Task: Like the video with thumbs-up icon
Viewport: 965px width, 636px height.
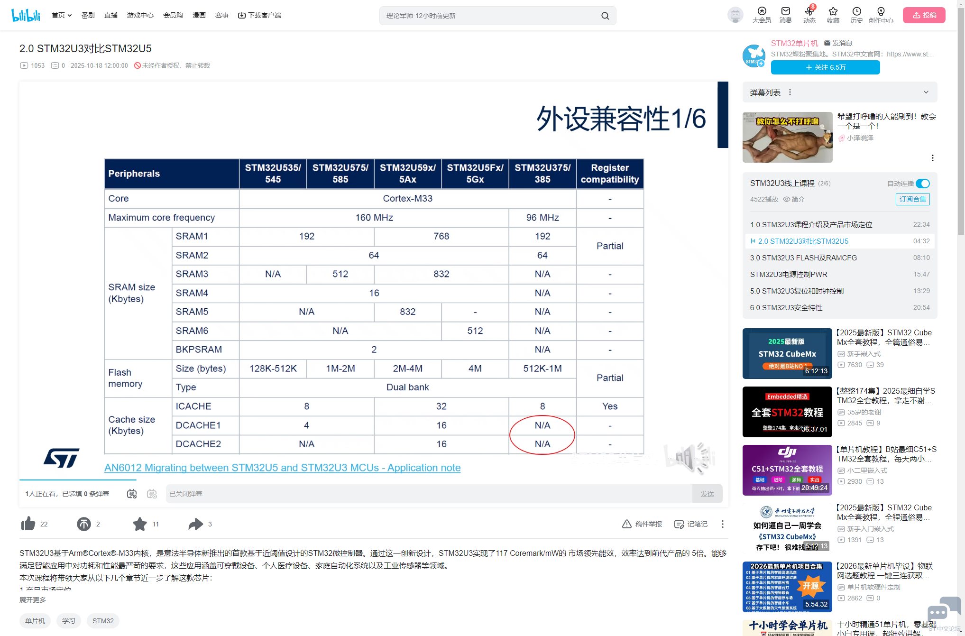Action: [28, 524]
